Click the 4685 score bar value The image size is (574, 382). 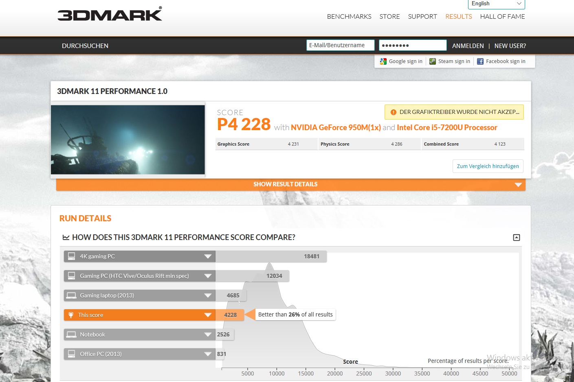pos(233,295)
